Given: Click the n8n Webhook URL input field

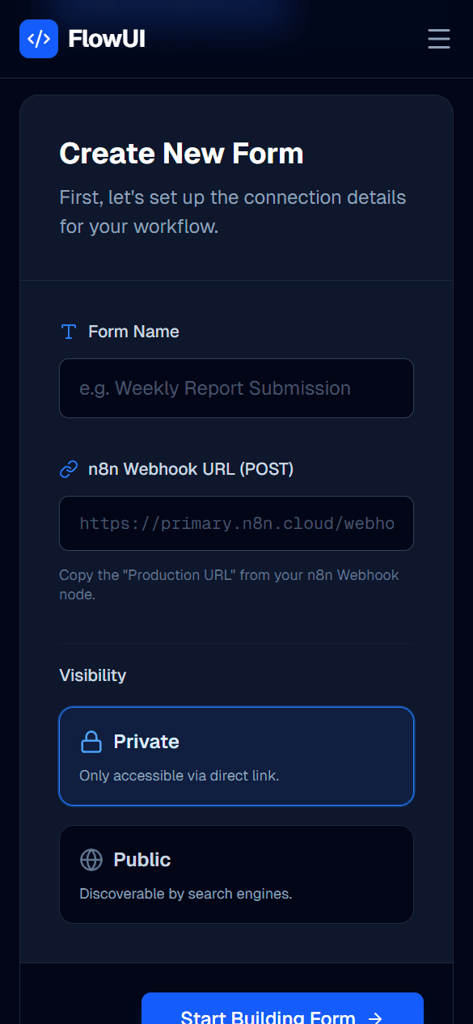Looking at the screenshot, I should (236, 523).
